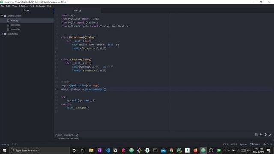The height and width of the screenshot is (154, 274).
Task: Show hidden system tray icons
Action: tap(226, 150)
